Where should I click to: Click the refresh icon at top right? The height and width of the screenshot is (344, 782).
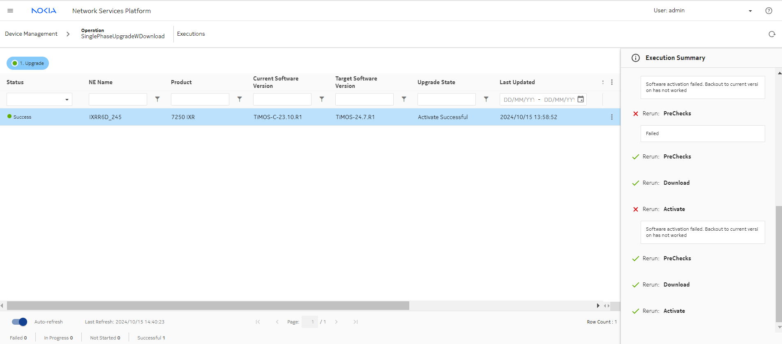(x=772, y=34)
